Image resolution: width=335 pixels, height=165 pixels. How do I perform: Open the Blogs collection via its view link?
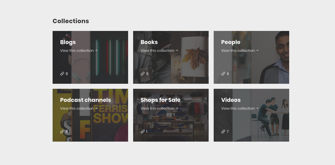point(77,50)
